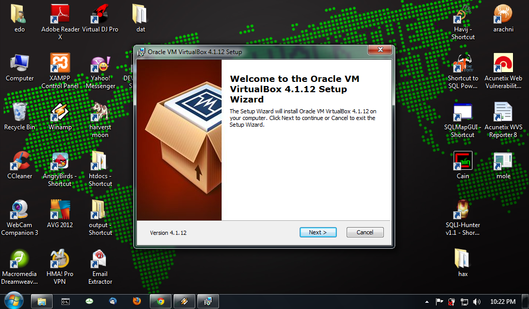Open Havij shortcut icon
This screenshot has width=529, height=309.
tap(463, 22)
